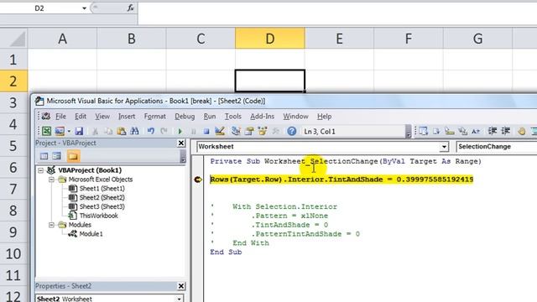
Task: Click the Cut scissors icon in the VBA toolbar
Action: click(95, 131)
